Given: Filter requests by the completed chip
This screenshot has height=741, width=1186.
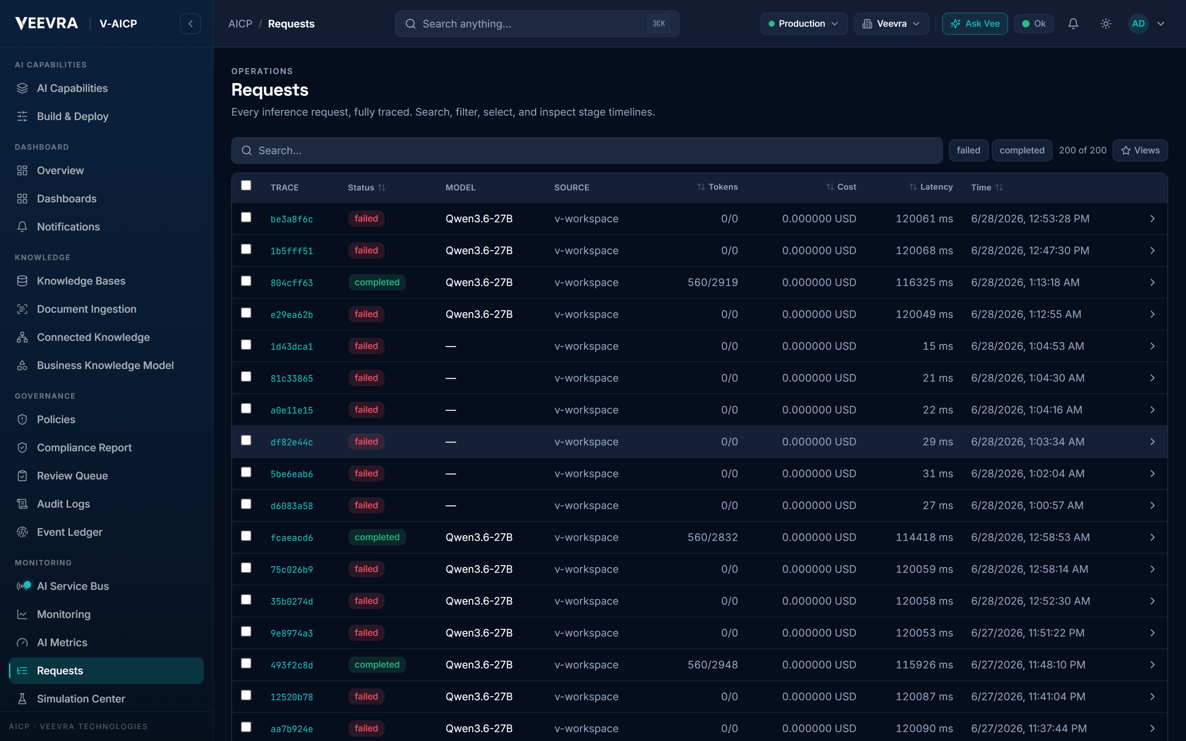Looking at the screenshot, I should (x=1022, y=150).
